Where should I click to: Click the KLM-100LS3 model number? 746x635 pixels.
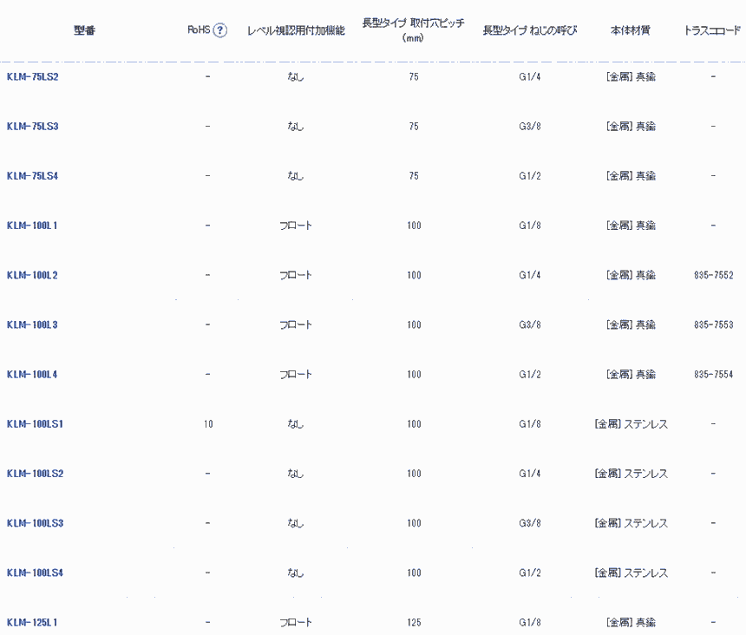coord(35,523)
